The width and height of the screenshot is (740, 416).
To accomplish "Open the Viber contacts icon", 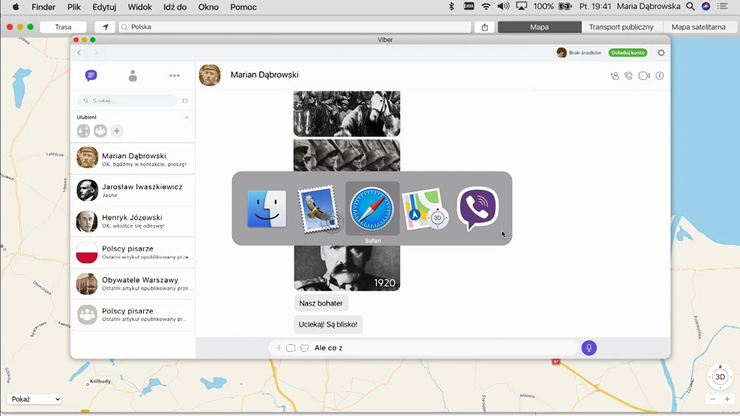I will click(133, 76).
